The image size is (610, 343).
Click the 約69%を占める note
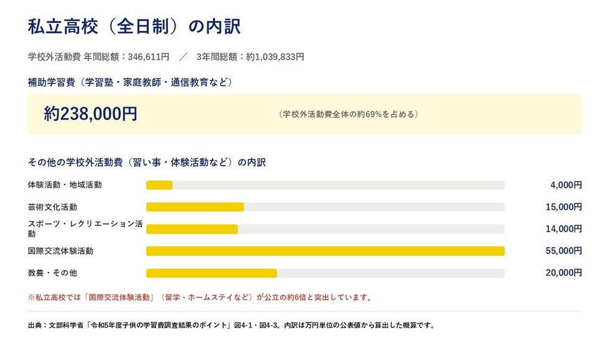click(x=349, y=114)
